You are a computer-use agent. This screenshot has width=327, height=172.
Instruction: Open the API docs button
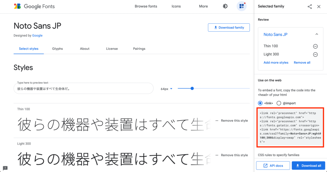click(273, 166)
